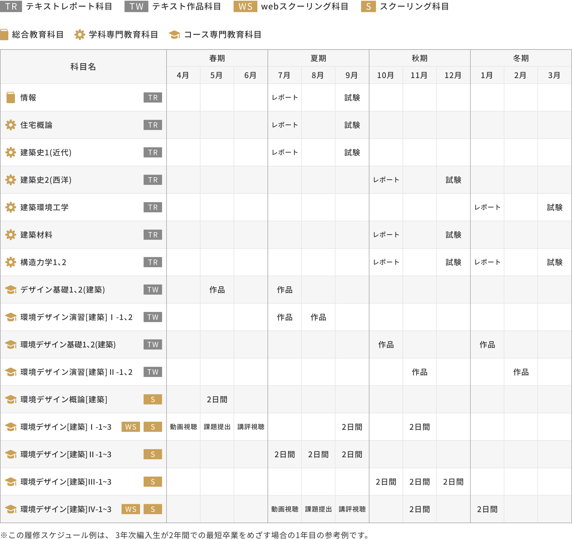572x539 pixels.
Task: Click the graduation cap icon beside デザイン基礎1、2(建築)
Action: [11, 290]
